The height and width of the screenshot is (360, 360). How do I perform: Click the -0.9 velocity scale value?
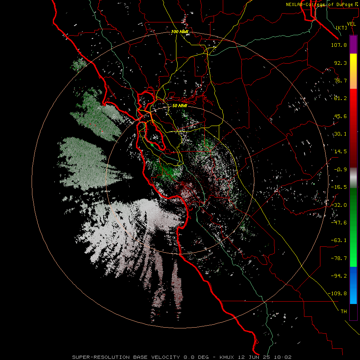click(x=340, y=170)
